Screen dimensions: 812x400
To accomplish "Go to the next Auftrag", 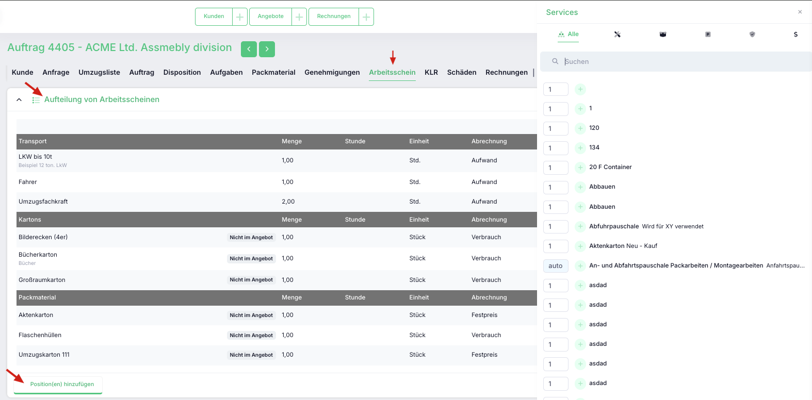I will click(x=267, y=49).
